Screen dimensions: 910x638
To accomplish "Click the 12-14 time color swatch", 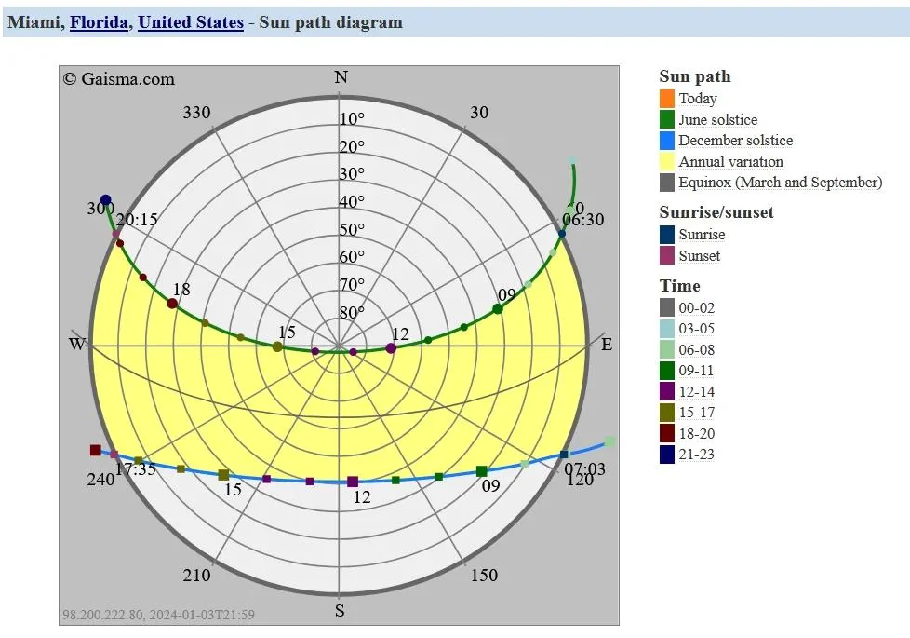I will 667,391.
